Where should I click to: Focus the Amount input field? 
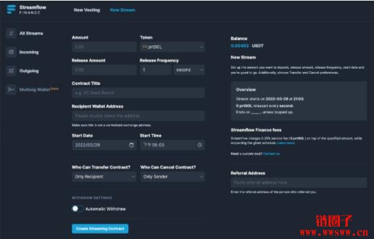[104, 47]
